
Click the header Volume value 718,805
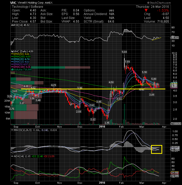click(x=163, y=22)
